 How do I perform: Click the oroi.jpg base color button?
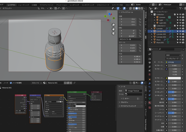coord(173,62)
